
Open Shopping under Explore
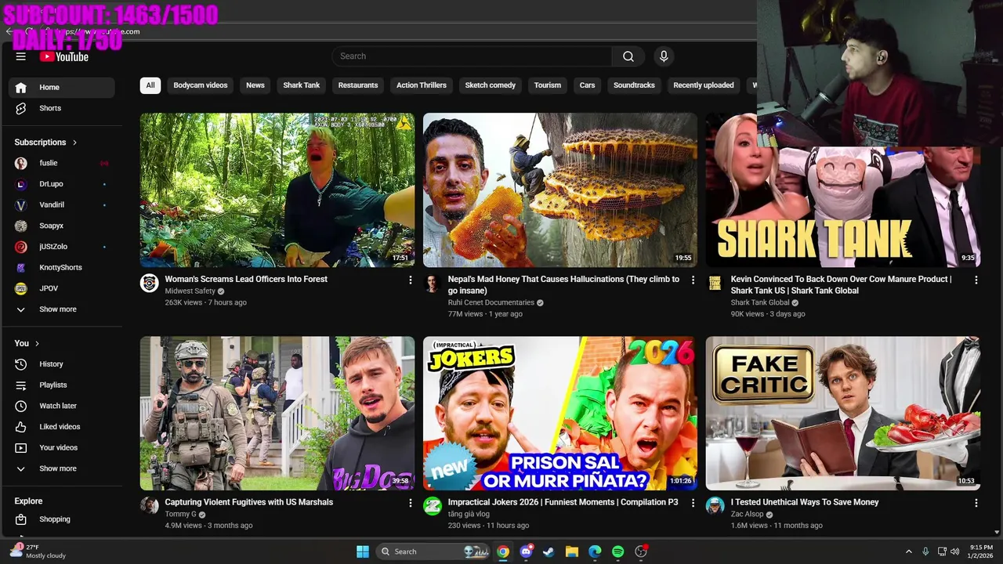point(62,519)
